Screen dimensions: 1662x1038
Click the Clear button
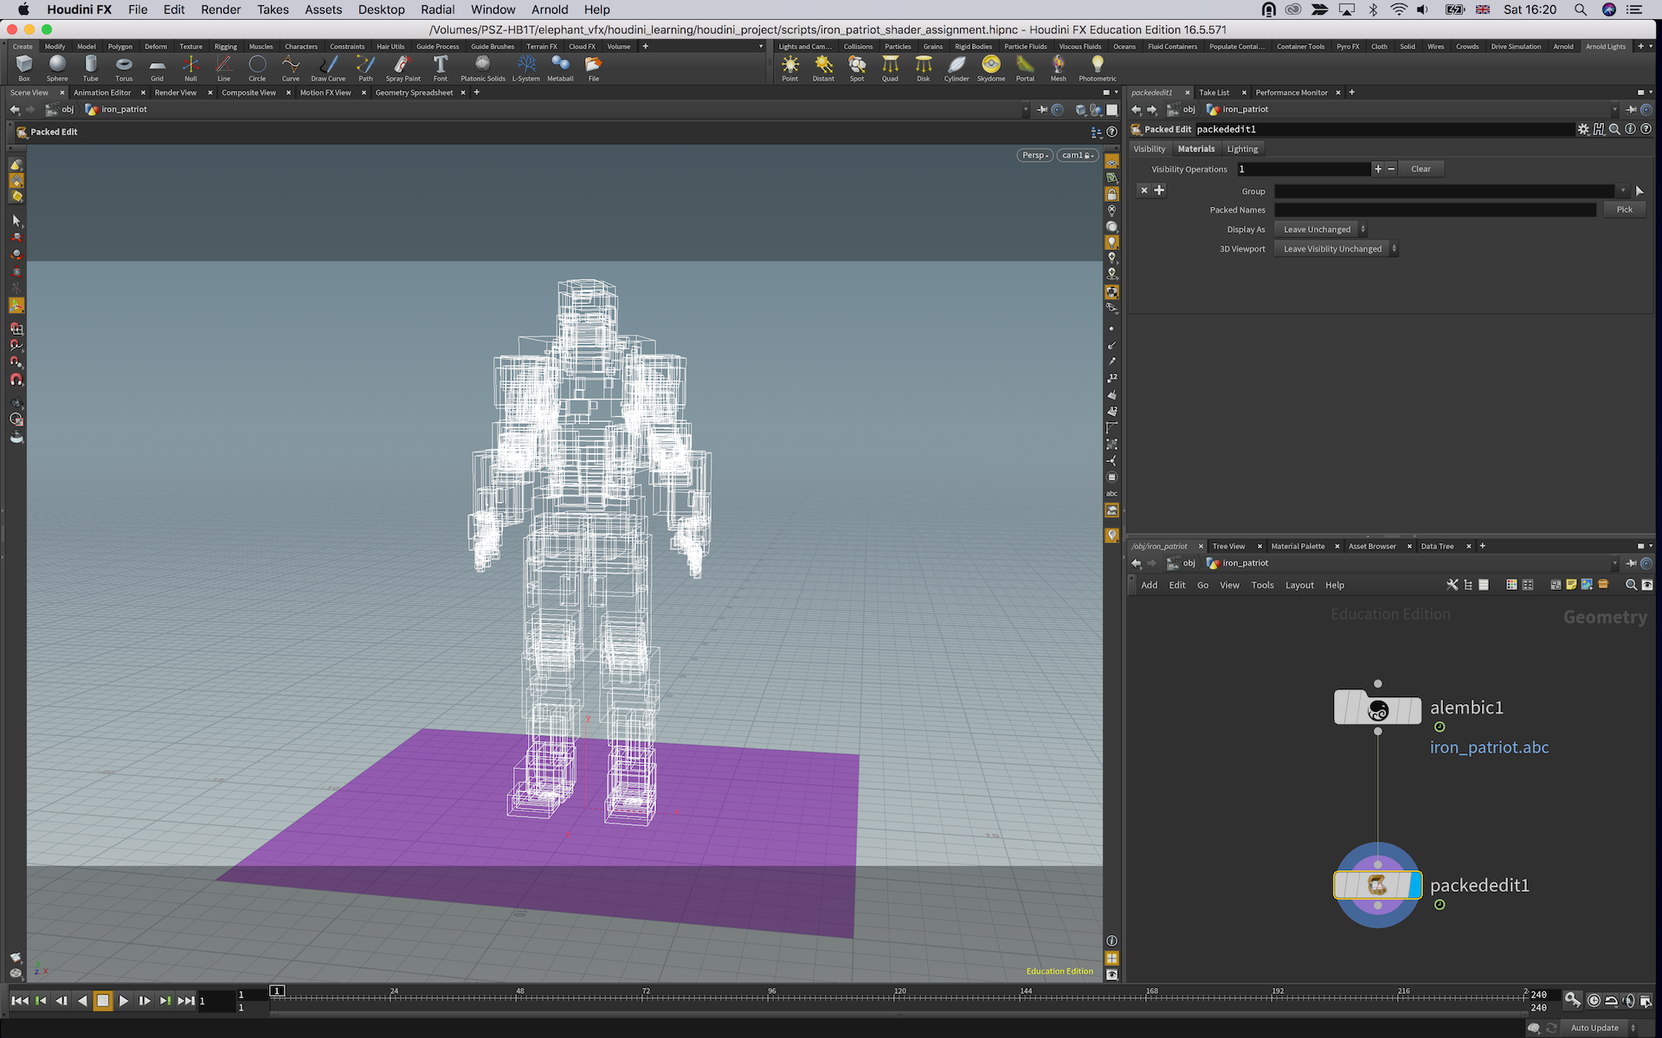1420,170
